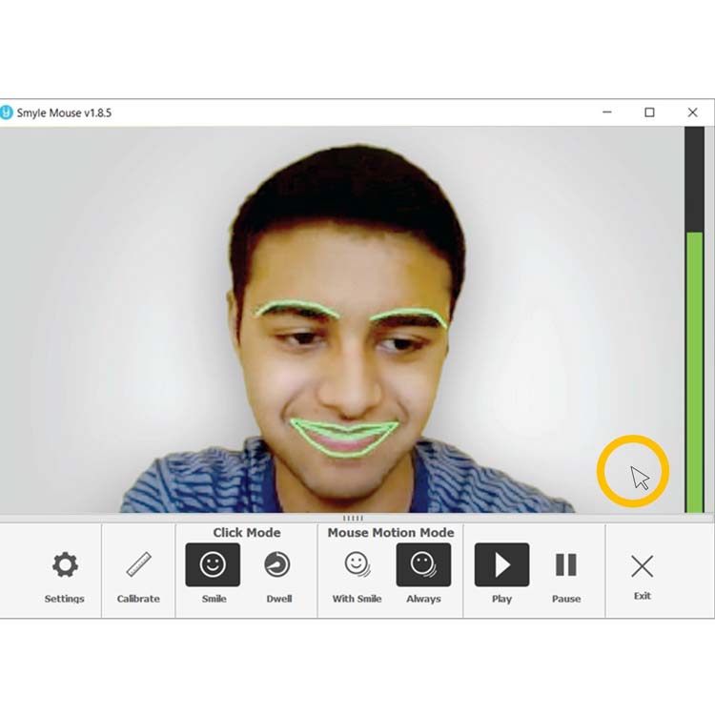This screenshot has width=715, height=715.
Task: Grab the splitter handle above the toolbar
Action: [x=353, y=518]
